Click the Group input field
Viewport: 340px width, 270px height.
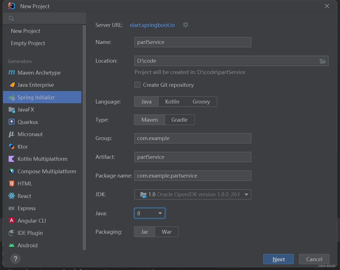(x=193, y=138)
